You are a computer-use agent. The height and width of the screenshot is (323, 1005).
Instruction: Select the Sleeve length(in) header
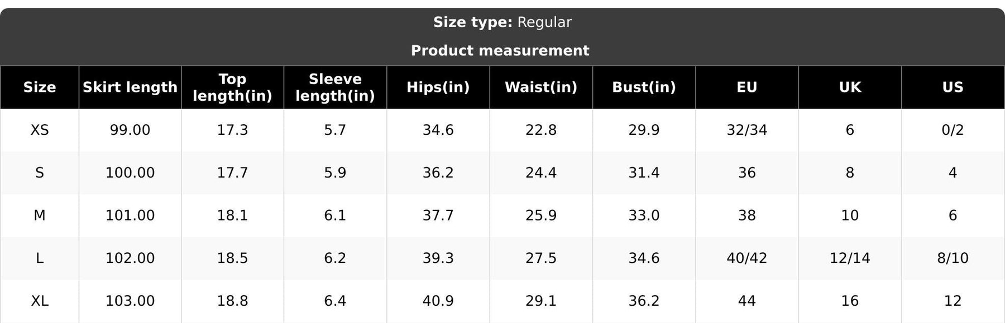pyautogui.click(x=335, y=87)
